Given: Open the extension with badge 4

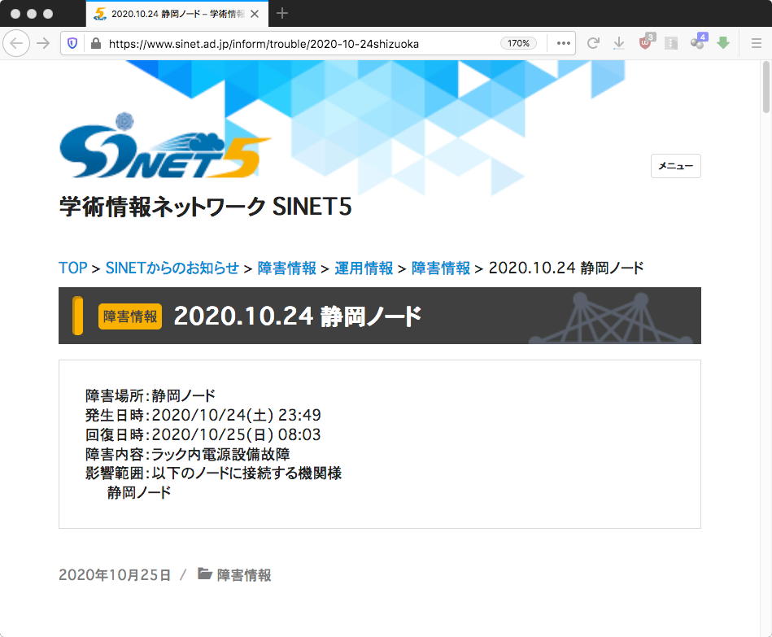Looking at the screenshot, I should tap(699, 41).
